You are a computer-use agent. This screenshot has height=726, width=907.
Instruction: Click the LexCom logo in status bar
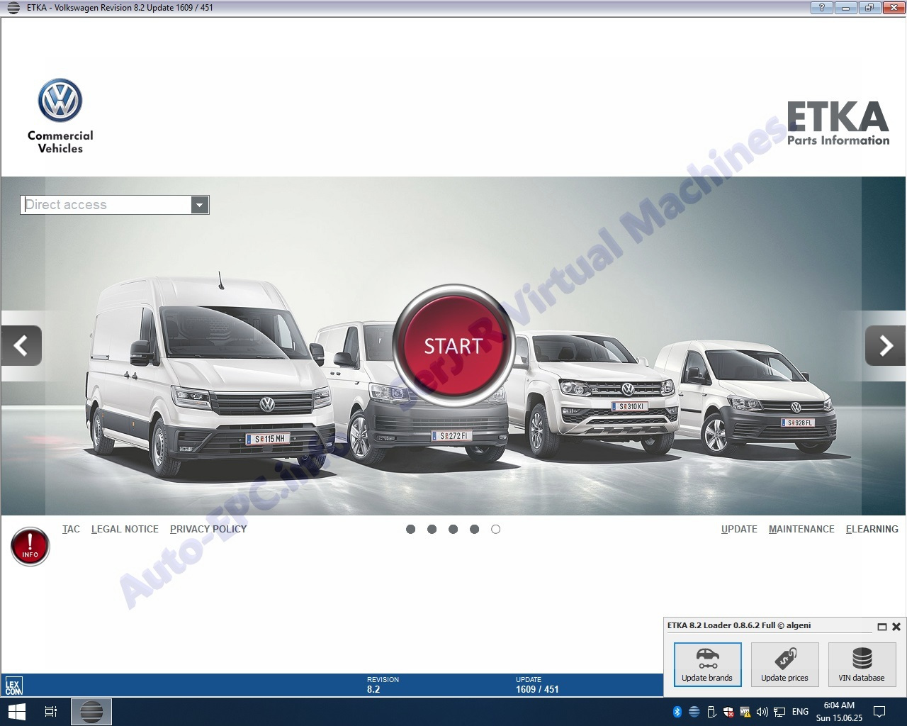coord(13,687)
